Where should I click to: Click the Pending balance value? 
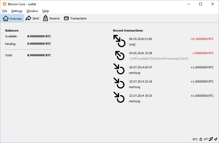pyautogui.click(x=39, y=44)
